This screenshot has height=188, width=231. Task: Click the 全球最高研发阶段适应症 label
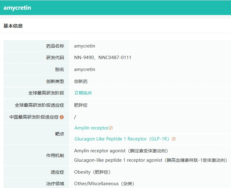pyautogui.click(x=39, y=105)
